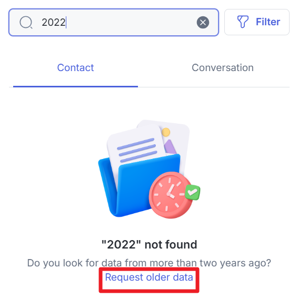The image size is (298, 308).
Task: Click the yellow sun circle in illustration
Action: (x=166, y=132)
